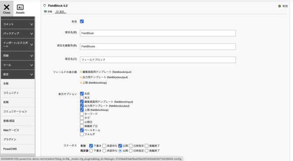
Task: Select 公開 radio in 既定値 row
Action: pos(120,151)
